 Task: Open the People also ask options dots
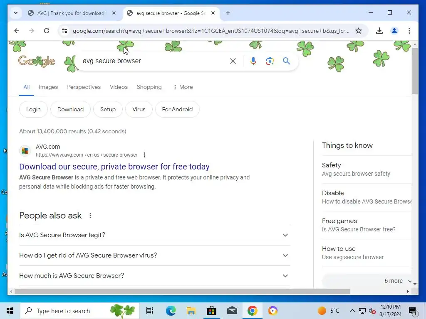pyautogui.click(x=90, y=216)
